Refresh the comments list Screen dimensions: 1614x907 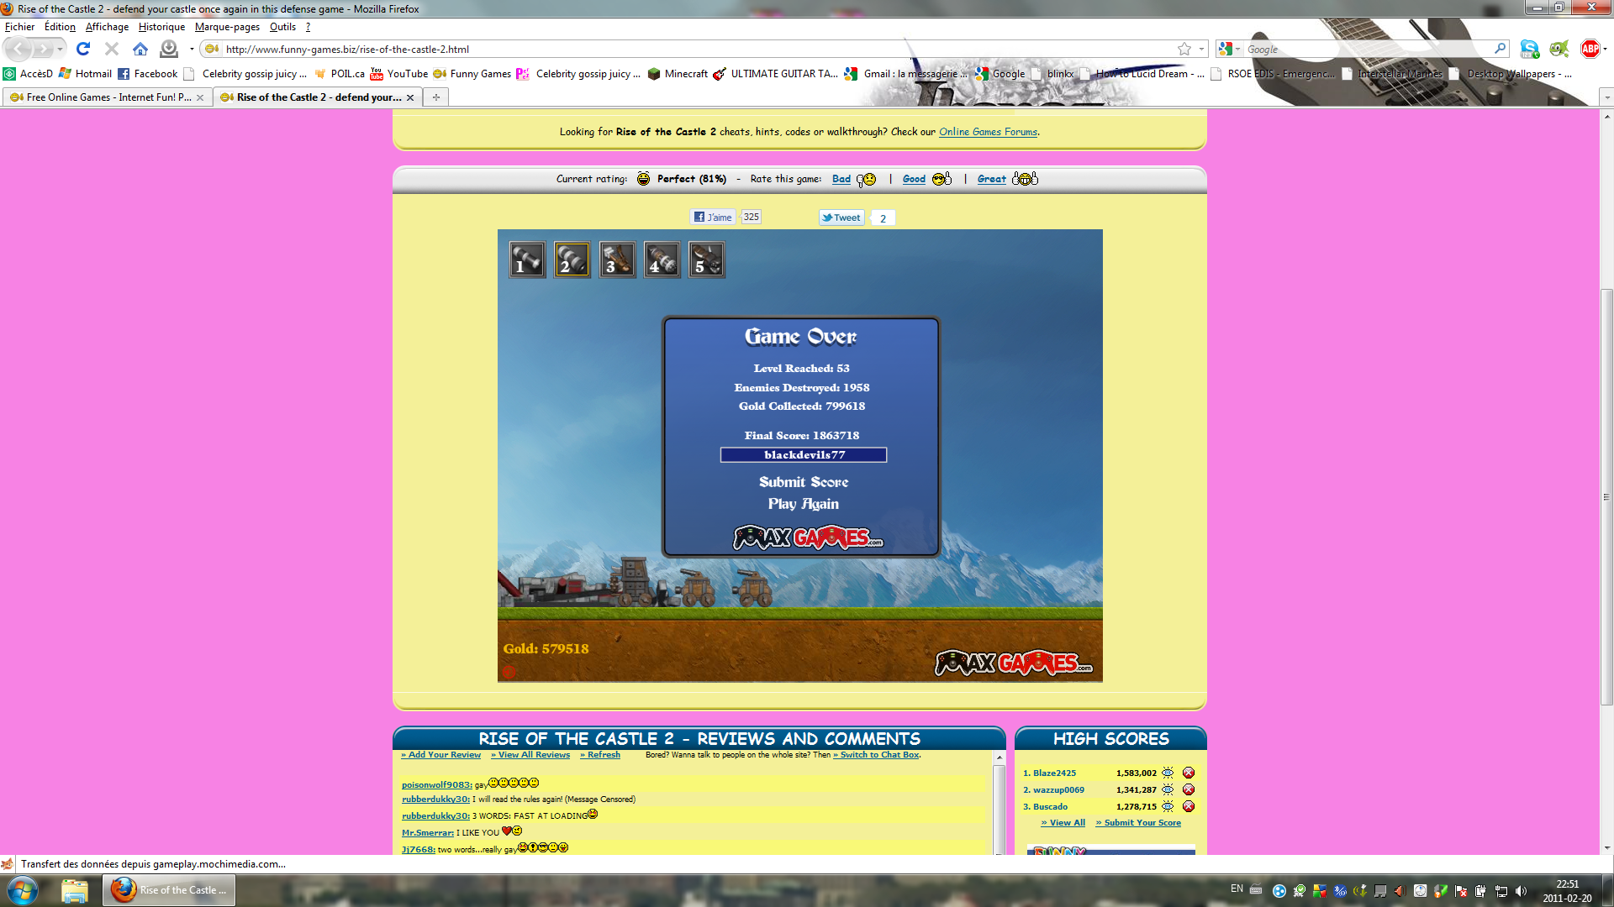pos(600,755)
